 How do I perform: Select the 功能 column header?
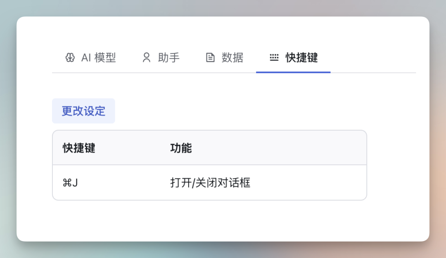(x=181, y=148)
